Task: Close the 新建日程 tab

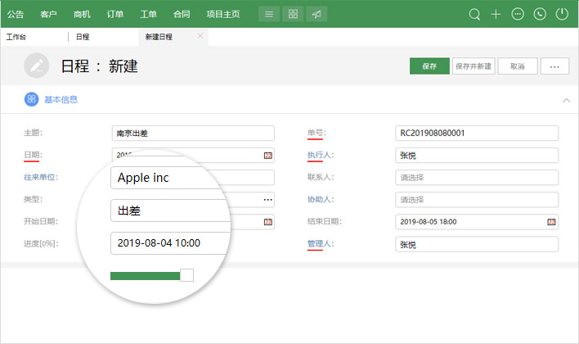Action: pyautogui.click(x=200, y=36)
